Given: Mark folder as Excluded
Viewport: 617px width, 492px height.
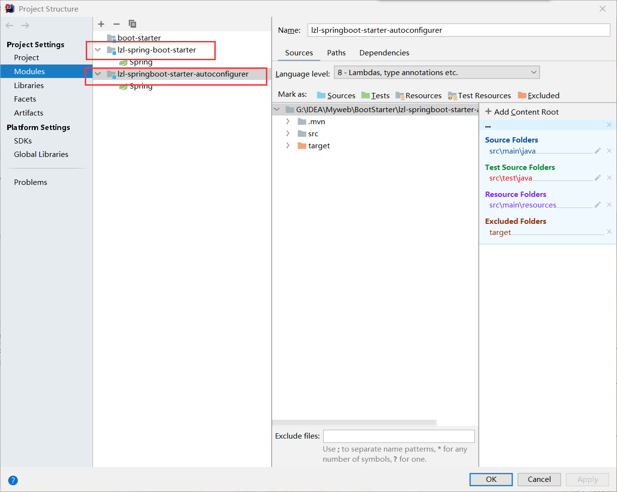Looking at the screenshot, I should [538, 95].
